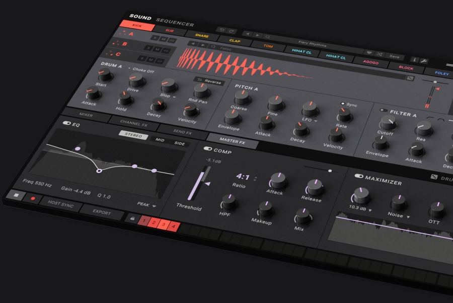Click the lock icon beside the pattern numbers
The image size is (453, 303).
pos(132,219)
